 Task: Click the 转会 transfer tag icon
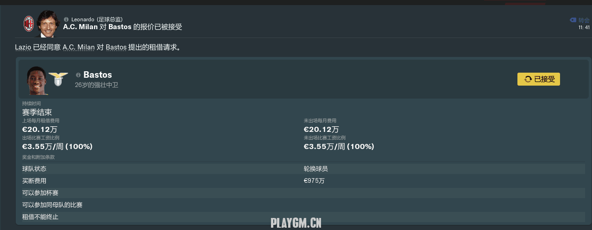pyautogui.click(x=573, y=20)
